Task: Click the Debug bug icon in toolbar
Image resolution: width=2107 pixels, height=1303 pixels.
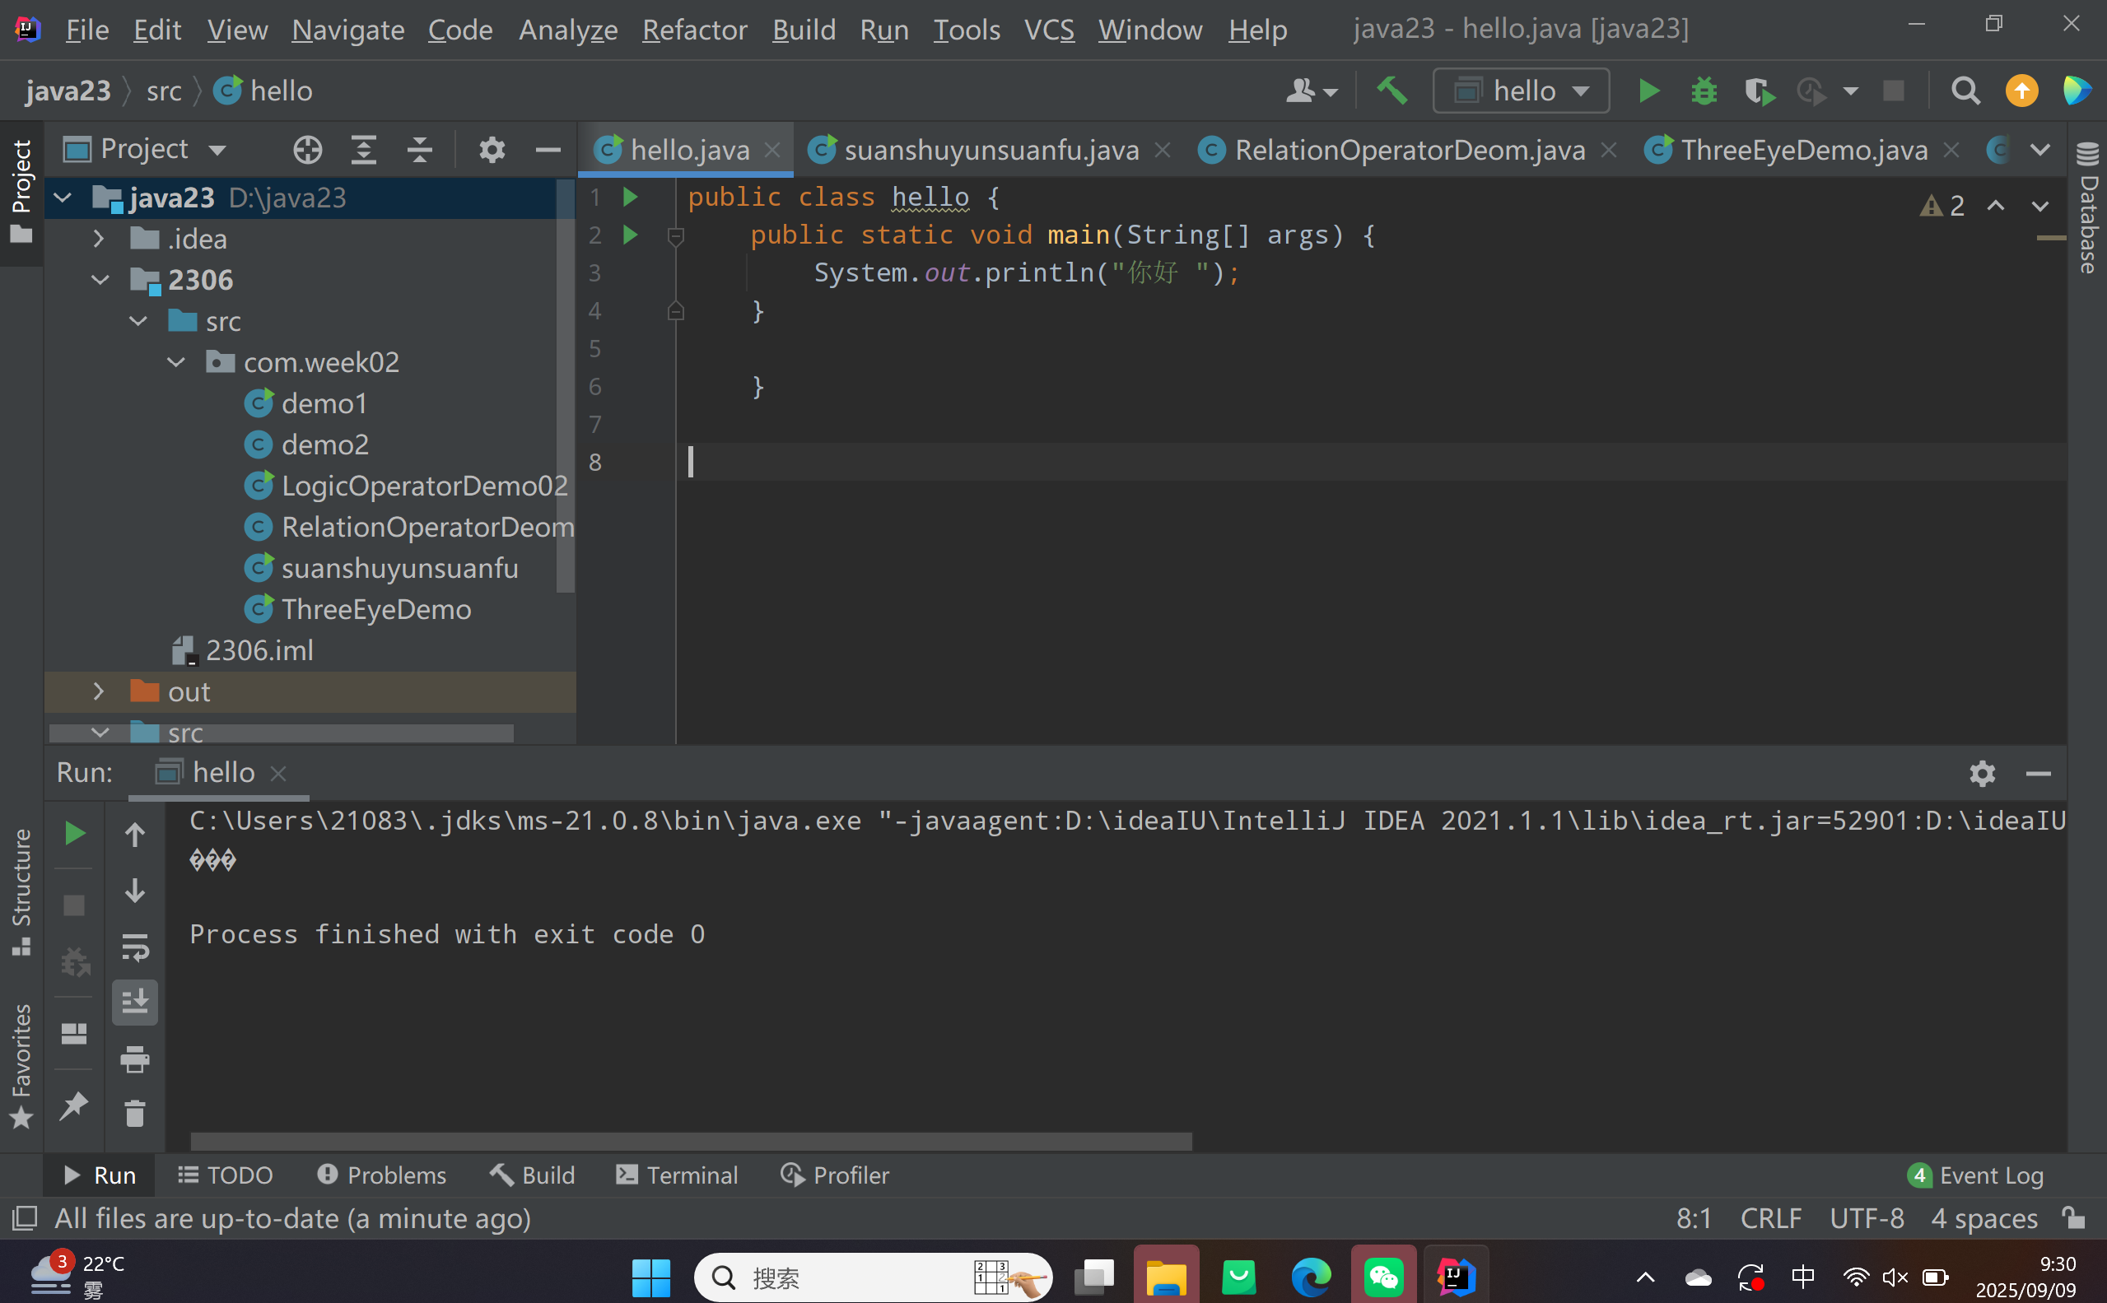Action: tap(1704, 91)
